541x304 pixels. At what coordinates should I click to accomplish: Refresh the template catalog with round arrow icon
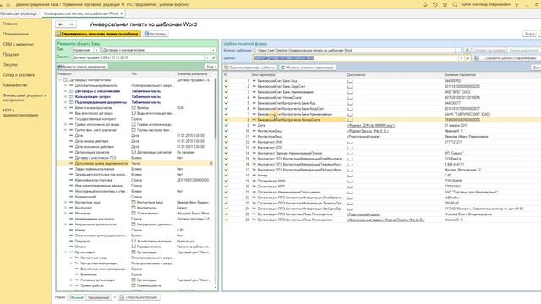[467, 51]
